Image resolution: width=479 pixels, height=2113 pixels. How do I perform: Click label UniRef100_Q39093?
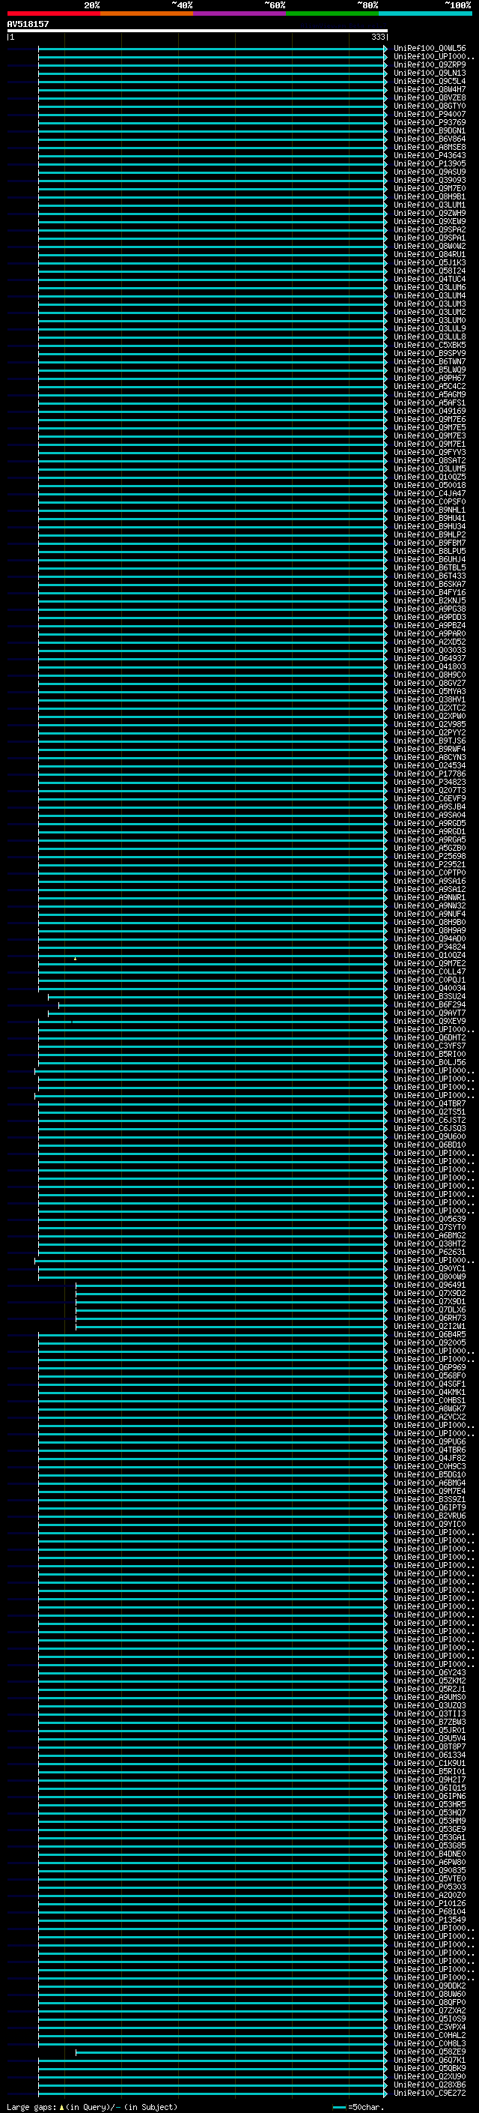[430, 181]
